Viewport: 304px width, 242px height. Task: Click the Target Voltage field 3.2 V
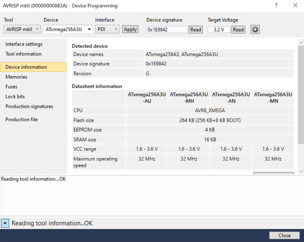(219, 30)
